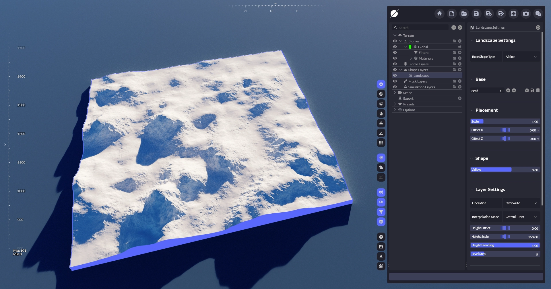The height and width of the screenshot is (289, 551).
Task: Take a screenshot with the camera icon
Action: [x=526, y=13]
